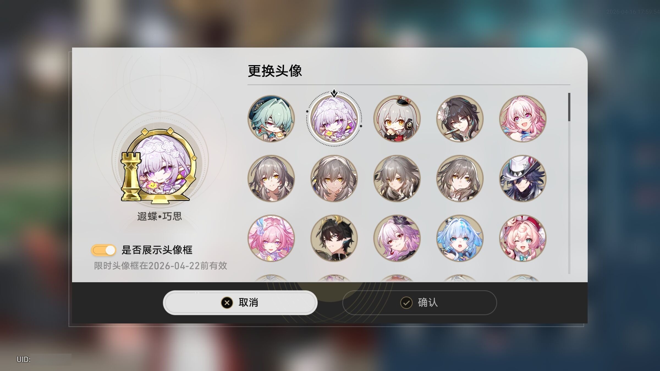This screenshot has width=660, height=371.
Task: Click the 确认 confirm button
Action: [x=420, y=303]
